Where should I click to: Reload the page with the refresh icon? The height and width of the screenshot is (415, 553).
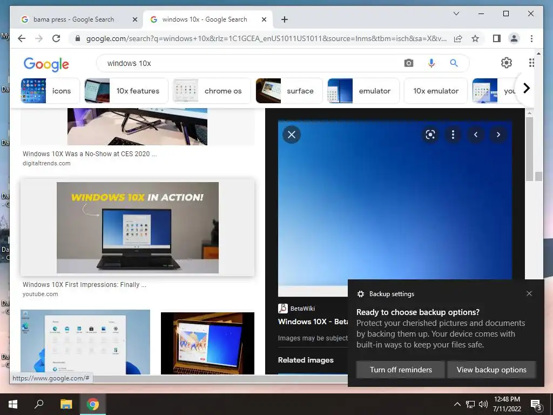[x=56, y=38]
